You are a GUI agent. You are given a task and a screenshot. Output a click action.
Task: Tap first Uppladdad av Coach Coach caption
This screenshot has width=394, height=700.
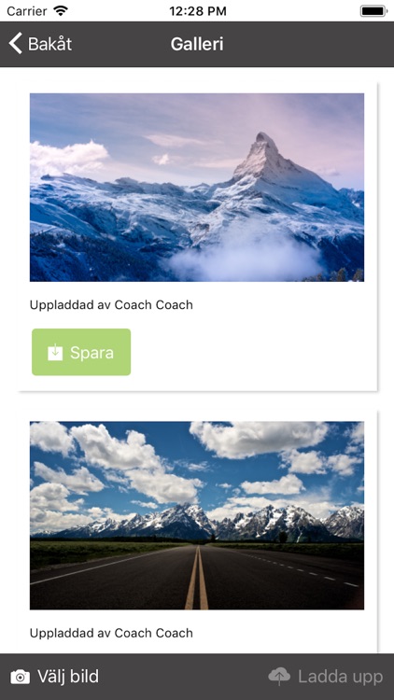click(111, 305)
